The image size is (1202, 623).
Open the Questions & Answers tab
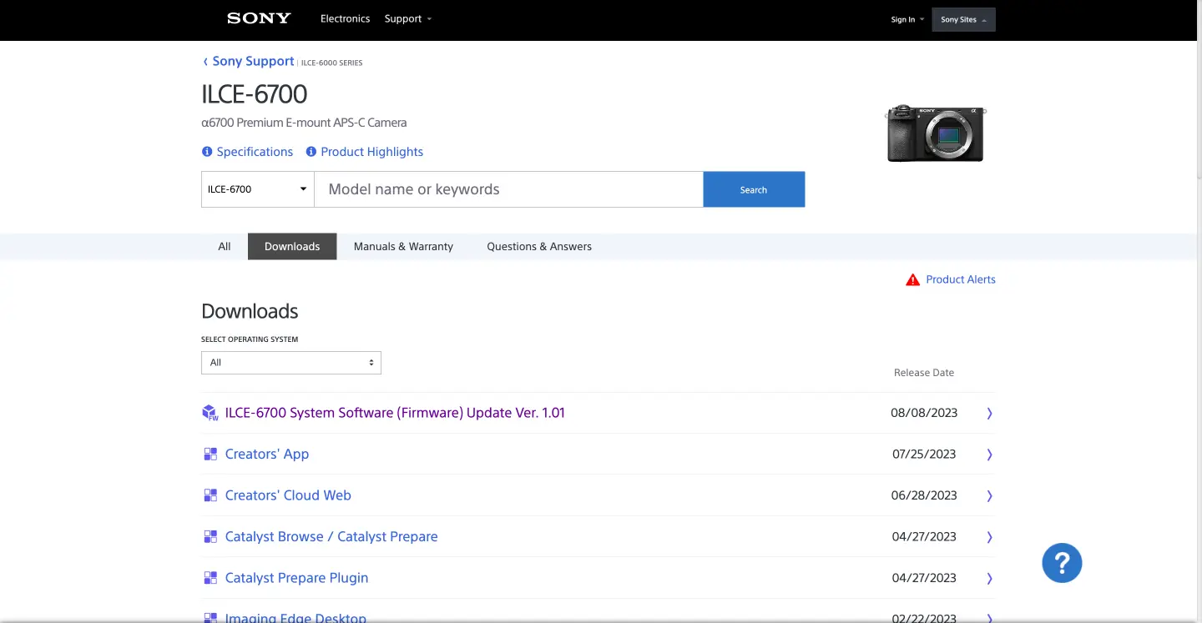pyautogui.click(x=539, y=247)
